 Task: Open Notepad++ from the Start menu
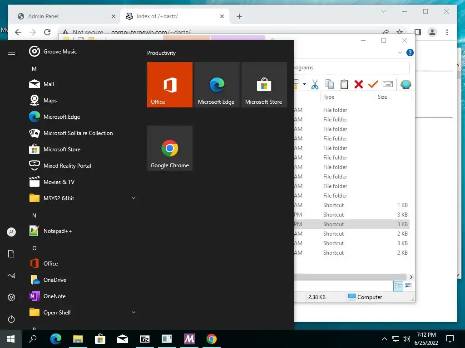[83, 231]
